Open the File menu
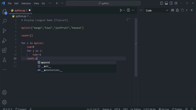 click(x=9, y=3)
